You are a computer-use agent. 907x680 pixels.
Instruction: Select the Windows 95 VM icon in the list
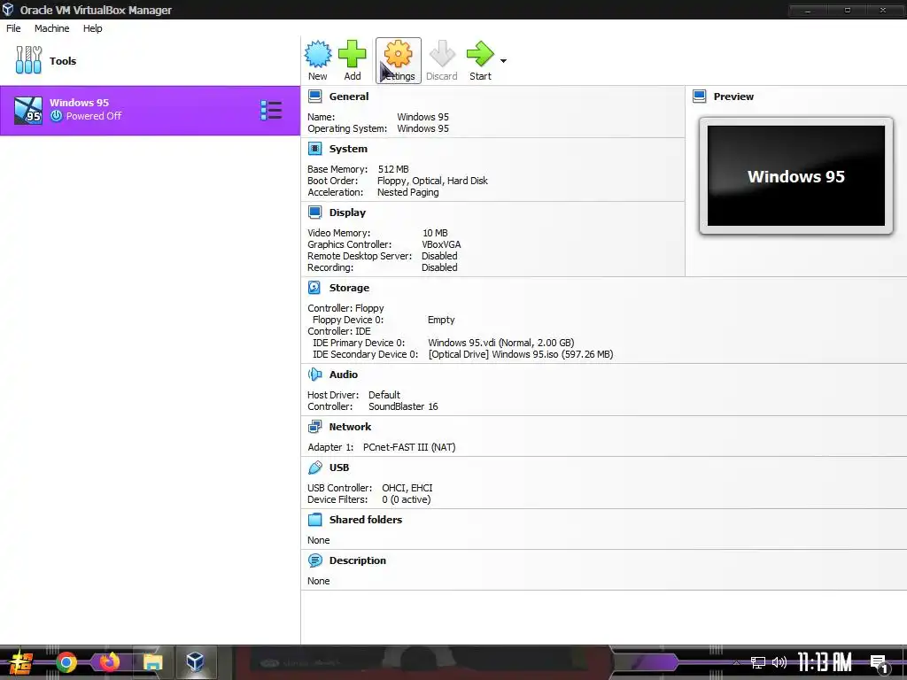[x=28, y=111]
